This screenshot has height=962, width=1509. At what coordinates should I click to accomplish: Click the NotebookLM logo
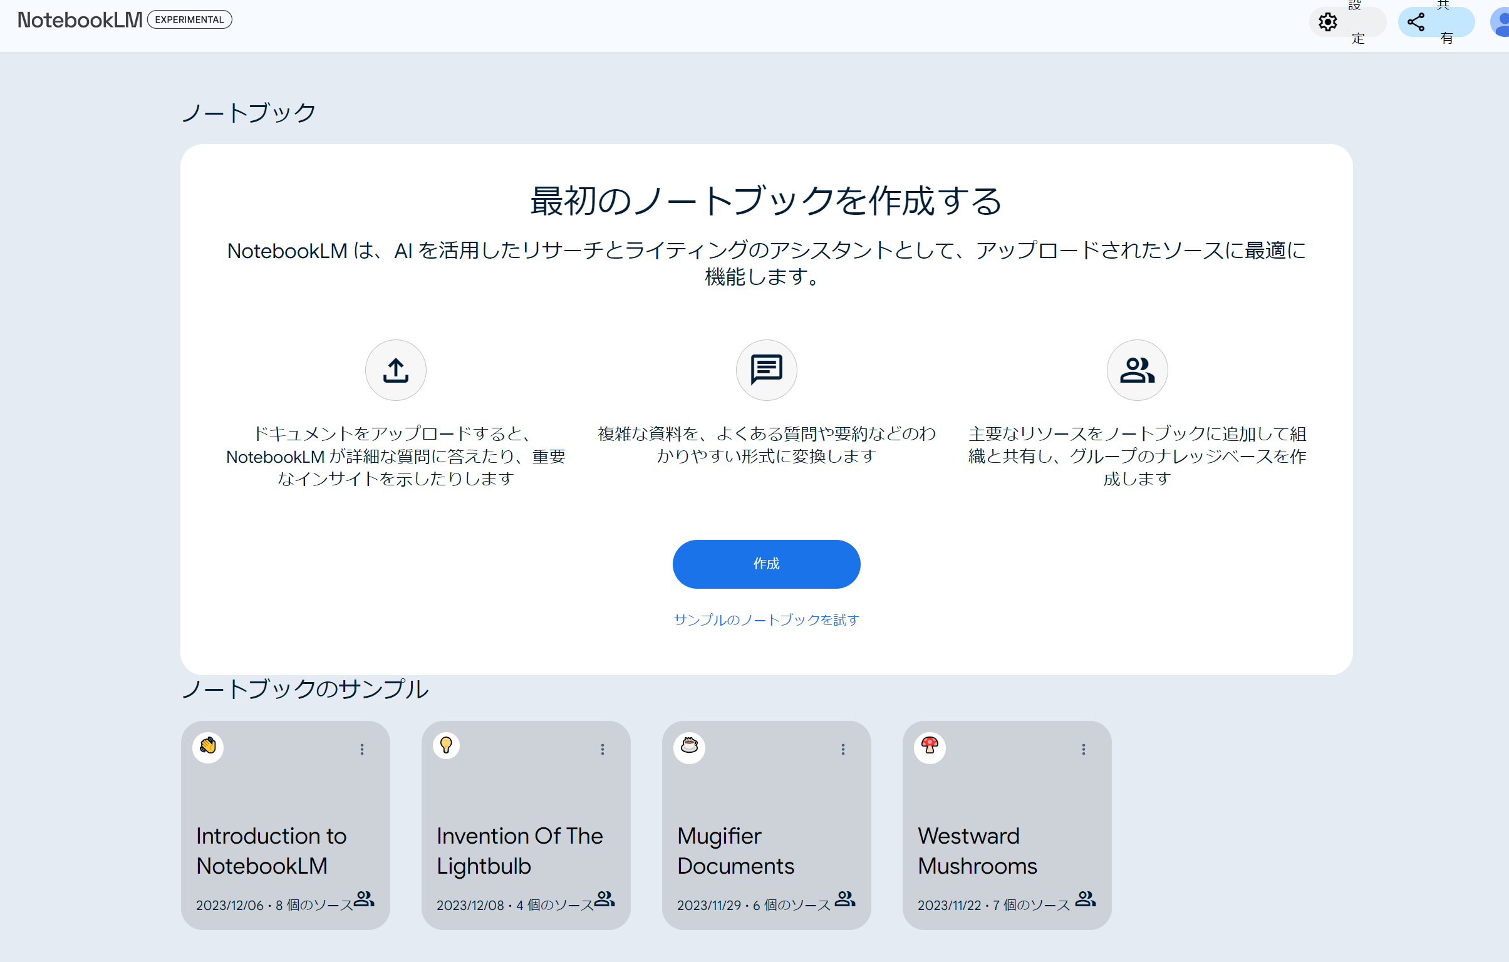(80, 20)
